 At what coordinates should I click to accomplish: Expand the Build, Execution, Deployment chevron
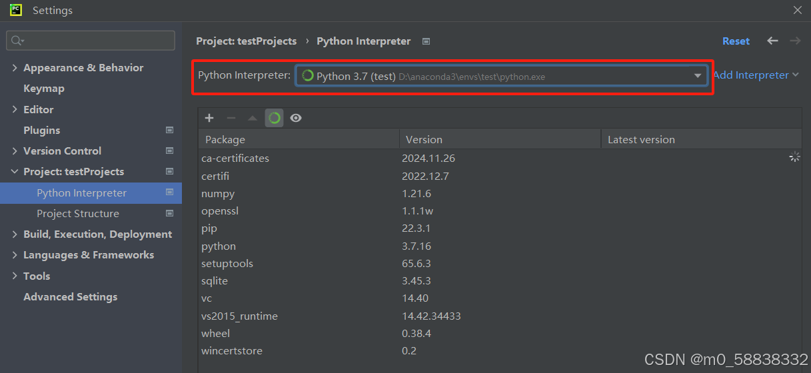[15, 234]
